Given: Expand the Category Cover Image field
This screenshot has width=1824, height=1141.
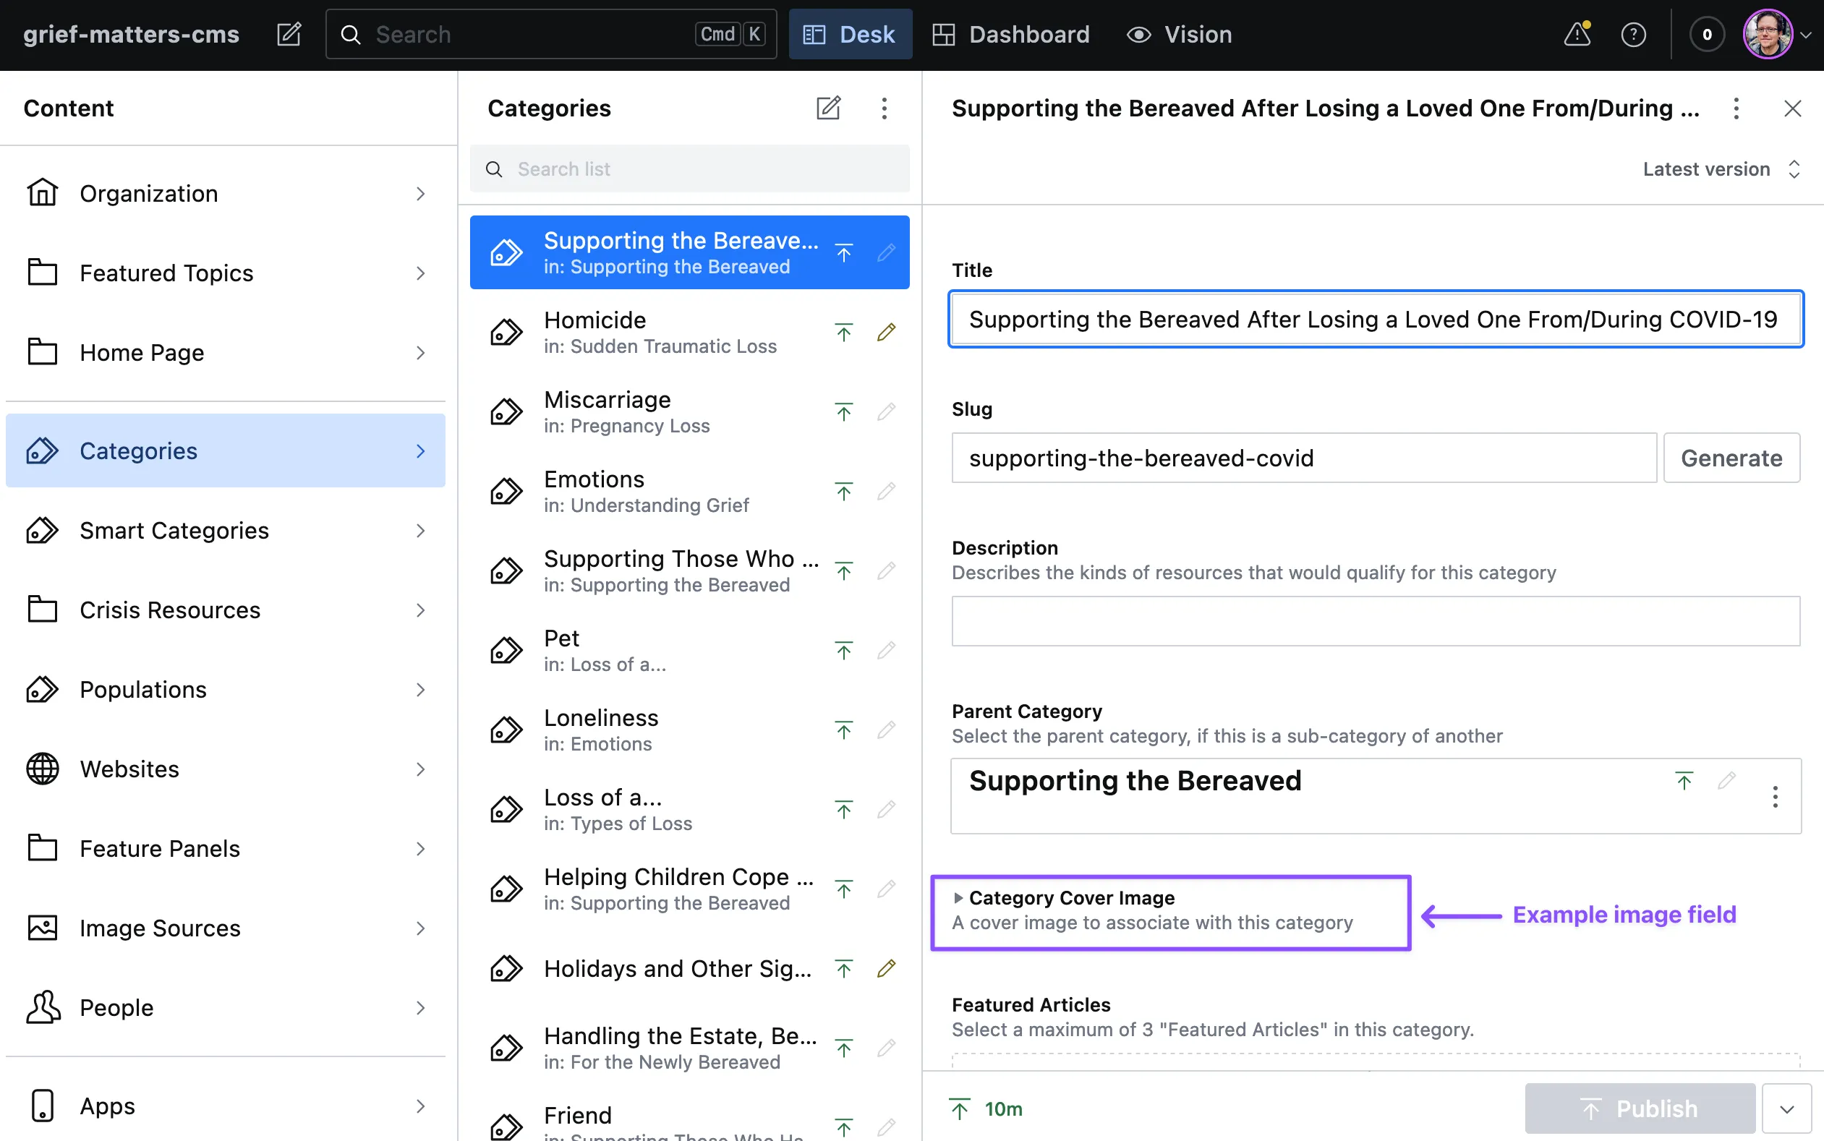Looking at the screenshot, I should click(x=1071, y=898).
